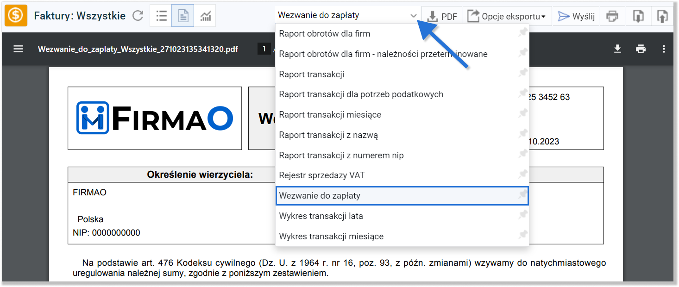Refresh the Faktury list

(138, 15)
